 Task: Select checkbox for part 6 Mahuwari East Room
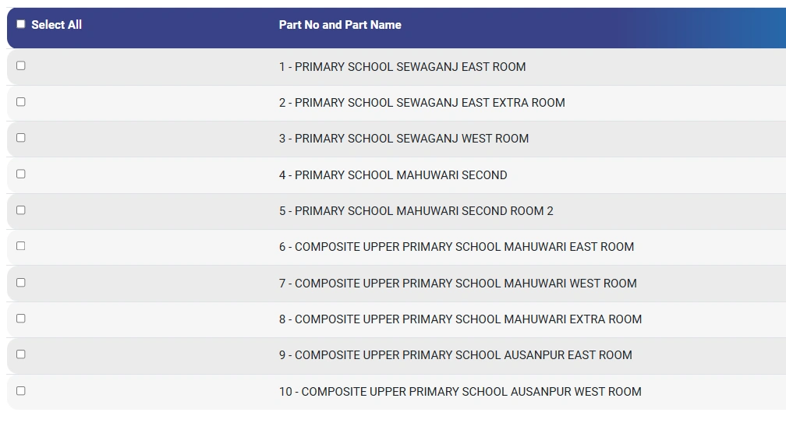pos(21,245)
